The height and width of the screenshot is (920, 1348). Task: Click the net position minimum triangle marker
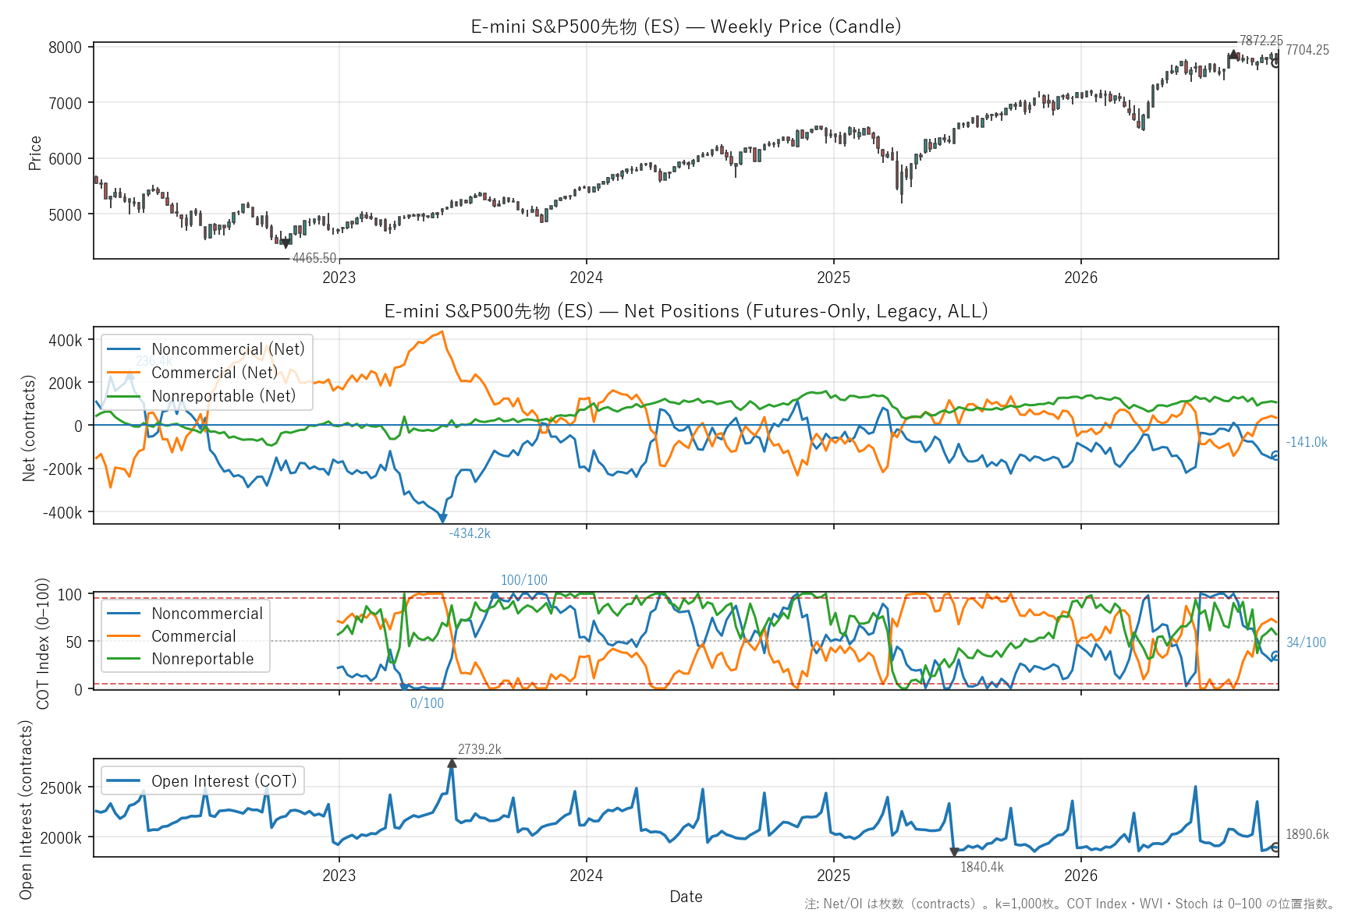(x=442, y=518)
